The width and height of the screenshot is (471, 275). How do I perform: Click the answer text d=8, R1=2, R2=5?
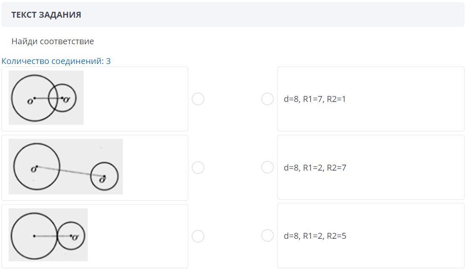(x=315, y=236)
